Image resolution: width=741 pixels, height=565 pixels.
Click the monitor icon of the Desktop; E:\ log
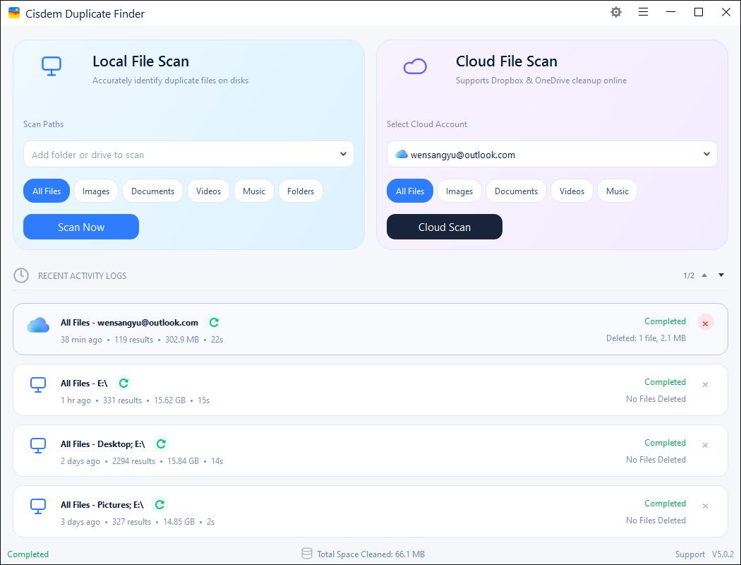point(38,446)
